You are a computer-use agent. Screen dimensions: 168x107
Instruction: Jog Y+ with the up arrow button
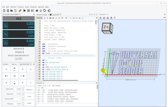pyautogui.click(x=14, y=69)
